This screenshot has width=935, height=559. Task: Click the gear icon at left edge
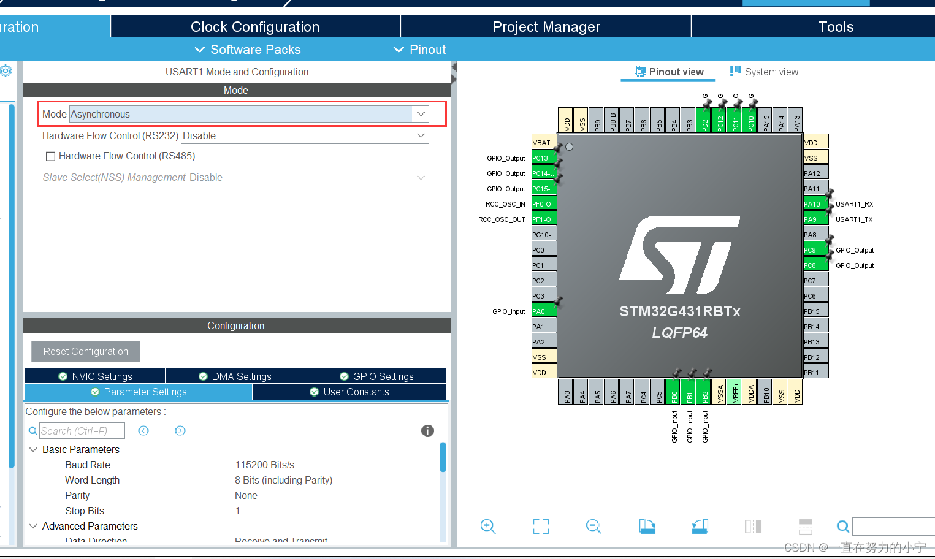tap(6, 70)
